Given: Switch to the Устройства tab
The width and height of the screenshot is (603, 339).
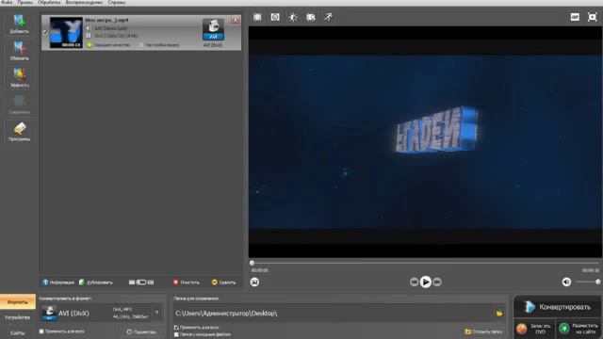Looking at the screenshot, I should click(18, 317).
